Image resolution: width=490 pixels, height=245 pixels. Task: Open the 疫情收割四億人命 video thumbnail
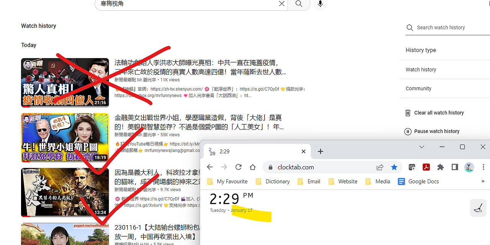point(65,83)
